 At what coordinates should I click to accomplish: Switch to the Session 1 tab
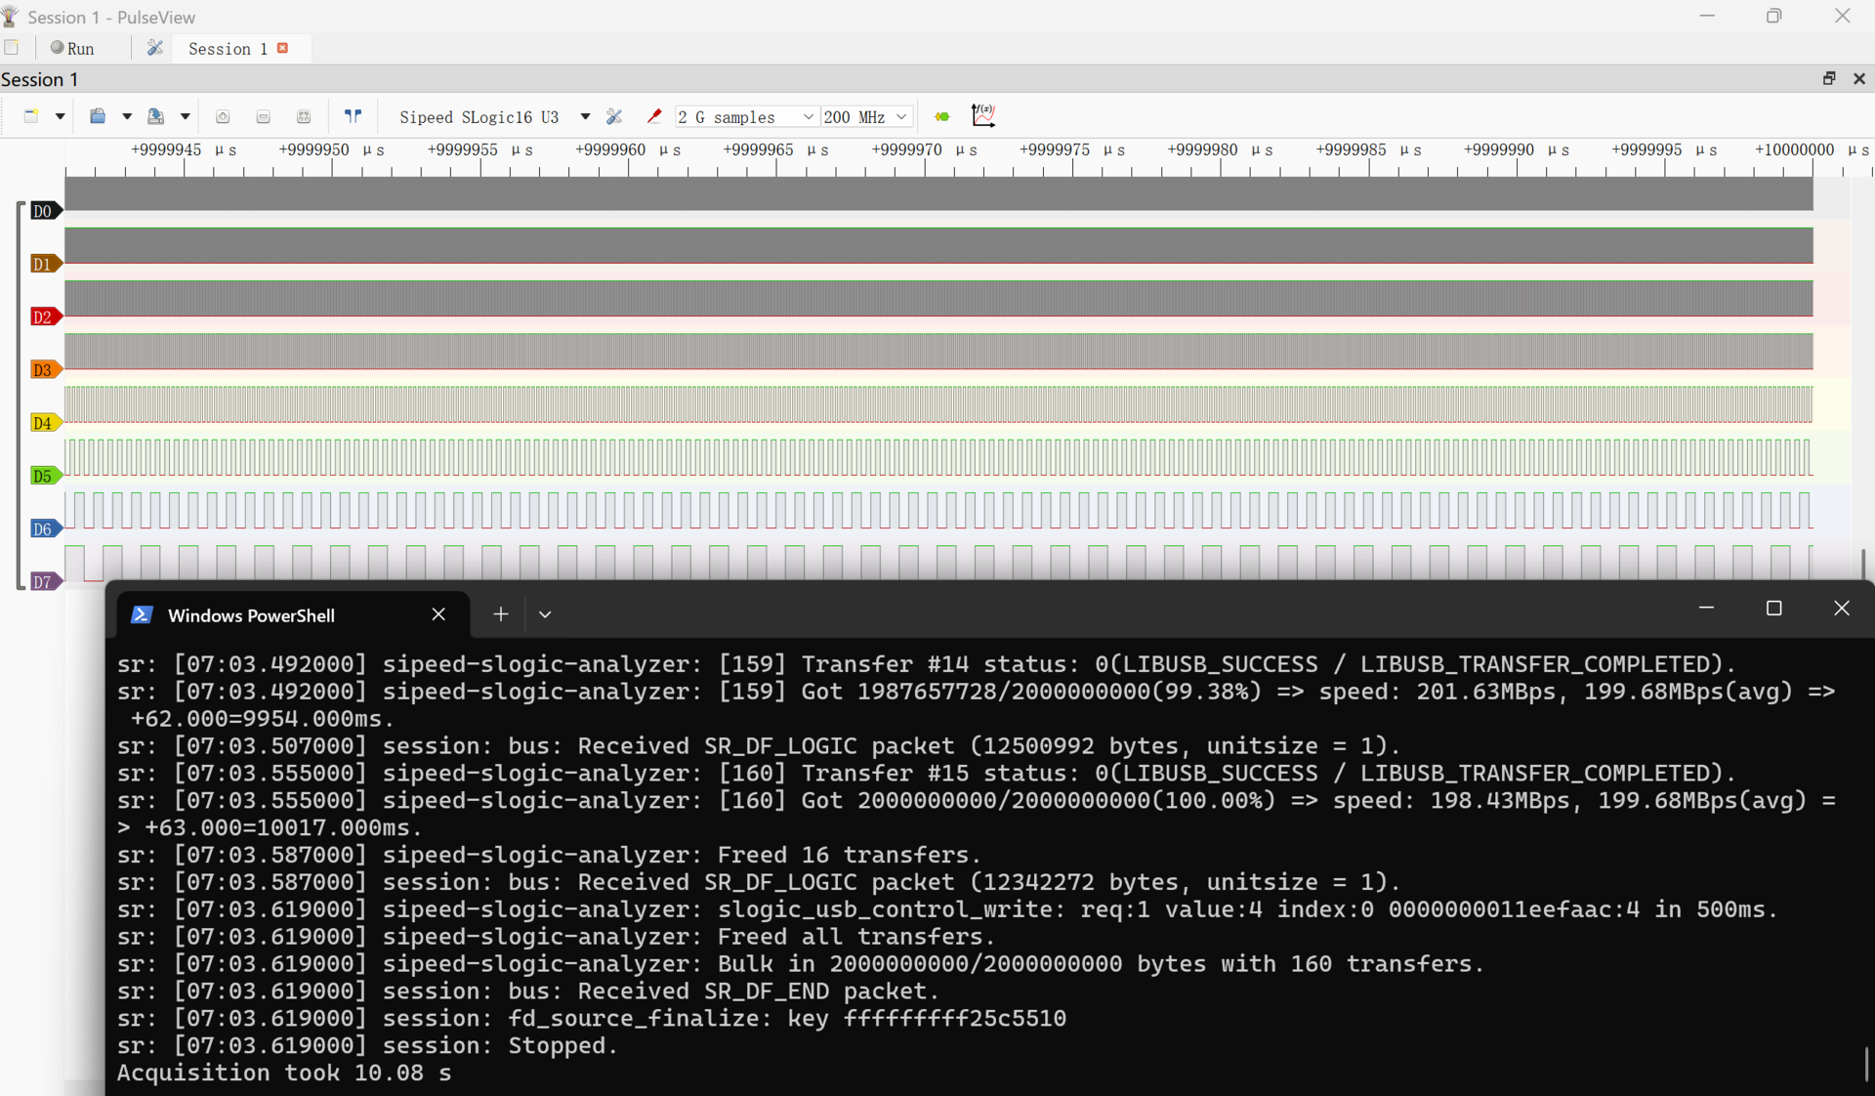(228, 48)
